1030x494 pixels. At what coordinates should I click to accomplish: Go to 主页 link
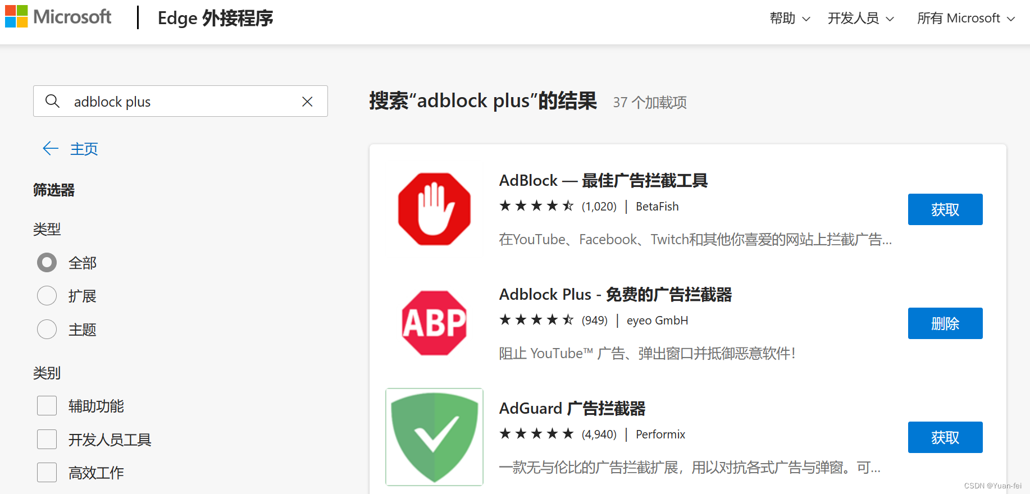point(84,149)
